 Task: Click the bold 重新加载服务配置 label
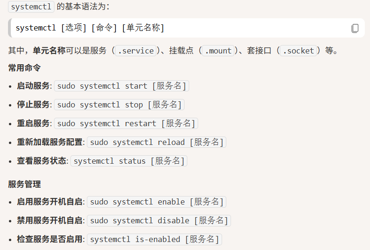50,142
